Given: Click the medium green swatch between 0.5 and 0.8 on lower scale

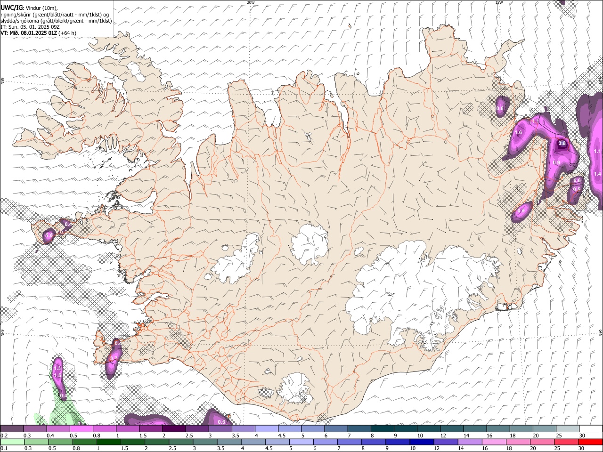Looking at the screenshot, I should point(60,442).
